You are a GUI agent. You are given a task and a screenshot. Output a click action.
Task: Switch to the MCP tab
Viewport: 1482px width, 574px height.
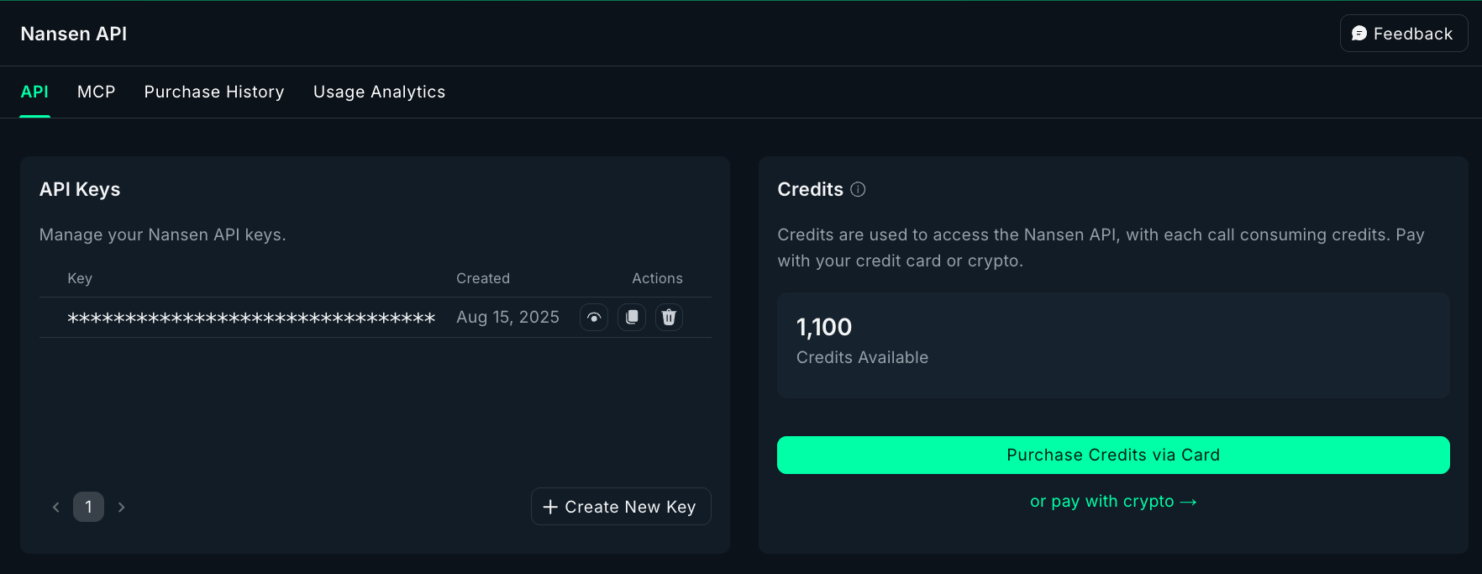point(97,92)
